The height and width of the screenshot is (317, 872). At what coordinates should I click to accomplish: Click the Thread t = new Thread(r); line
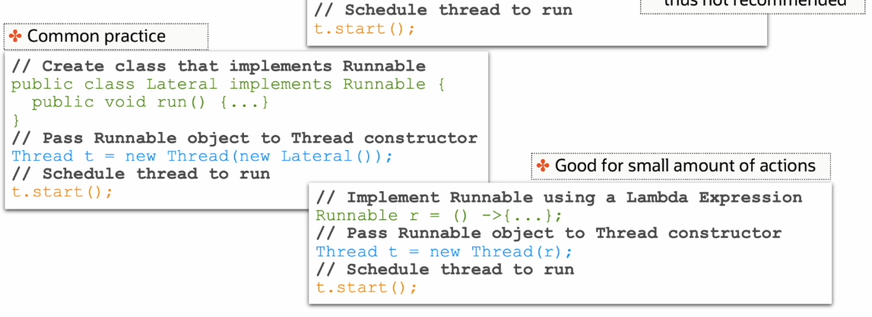(444, 252)
